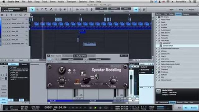Select the Arrow tool in the toolbar

point(32,9)
